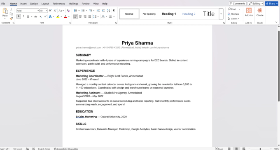Viewport: 280px width, 150px height.
Task: Apply superscript formatting
Action: point(45,16)
